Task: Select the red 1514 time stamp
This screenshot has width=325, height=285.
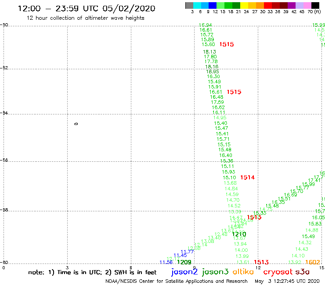Action: click(247, 178)
